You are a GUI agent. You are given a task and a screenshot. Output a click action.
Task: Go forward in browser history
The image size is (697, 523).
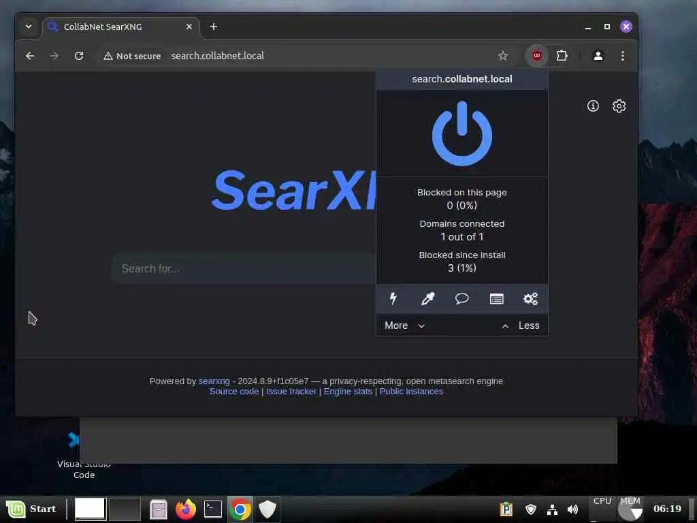(x=54, y=56)
